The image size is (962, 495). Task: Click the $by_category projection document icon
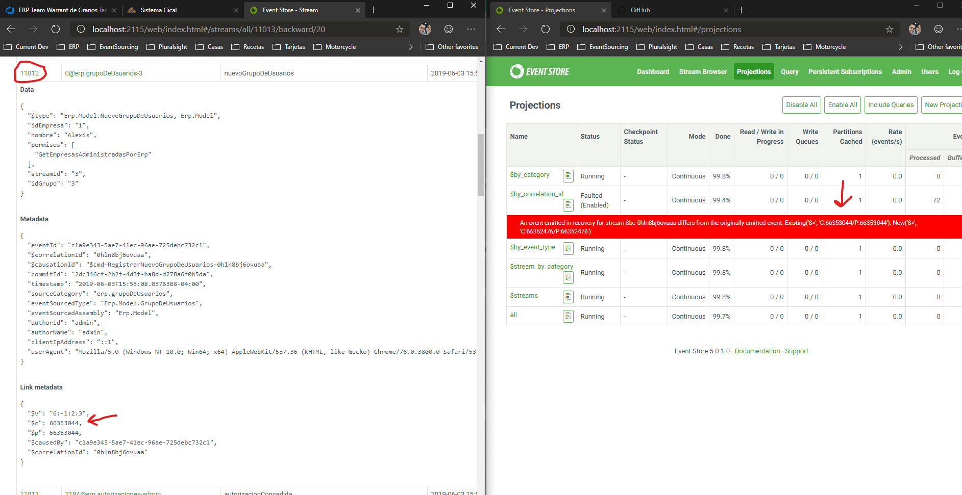coord(568,176)
